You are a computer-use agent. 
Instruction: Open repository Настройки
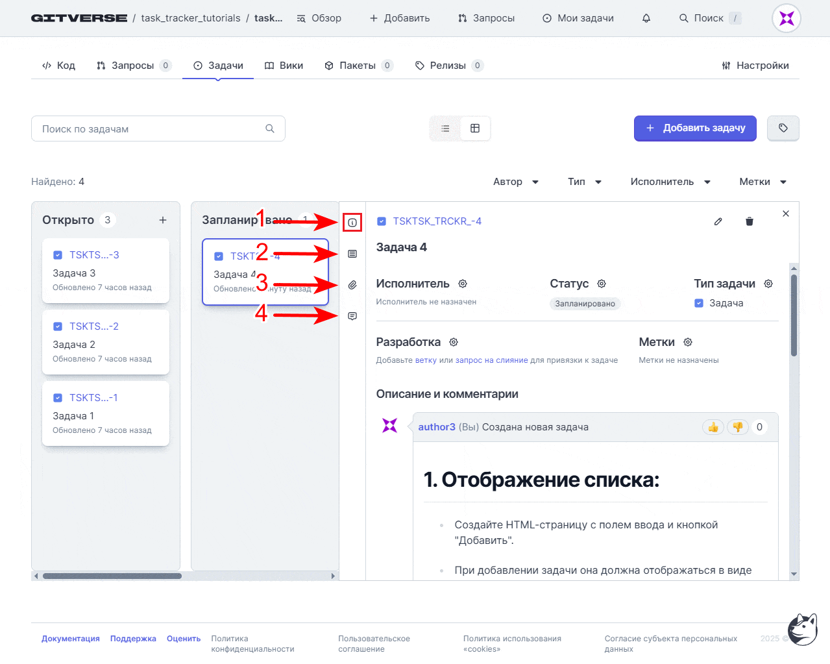click(755, 66)
